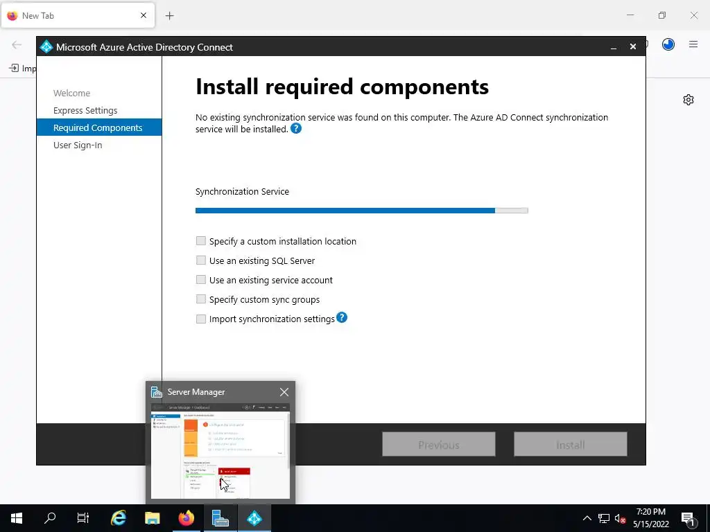710x532 pixels.
Task: Restore down the Firefox window
Action: point(662,15)
